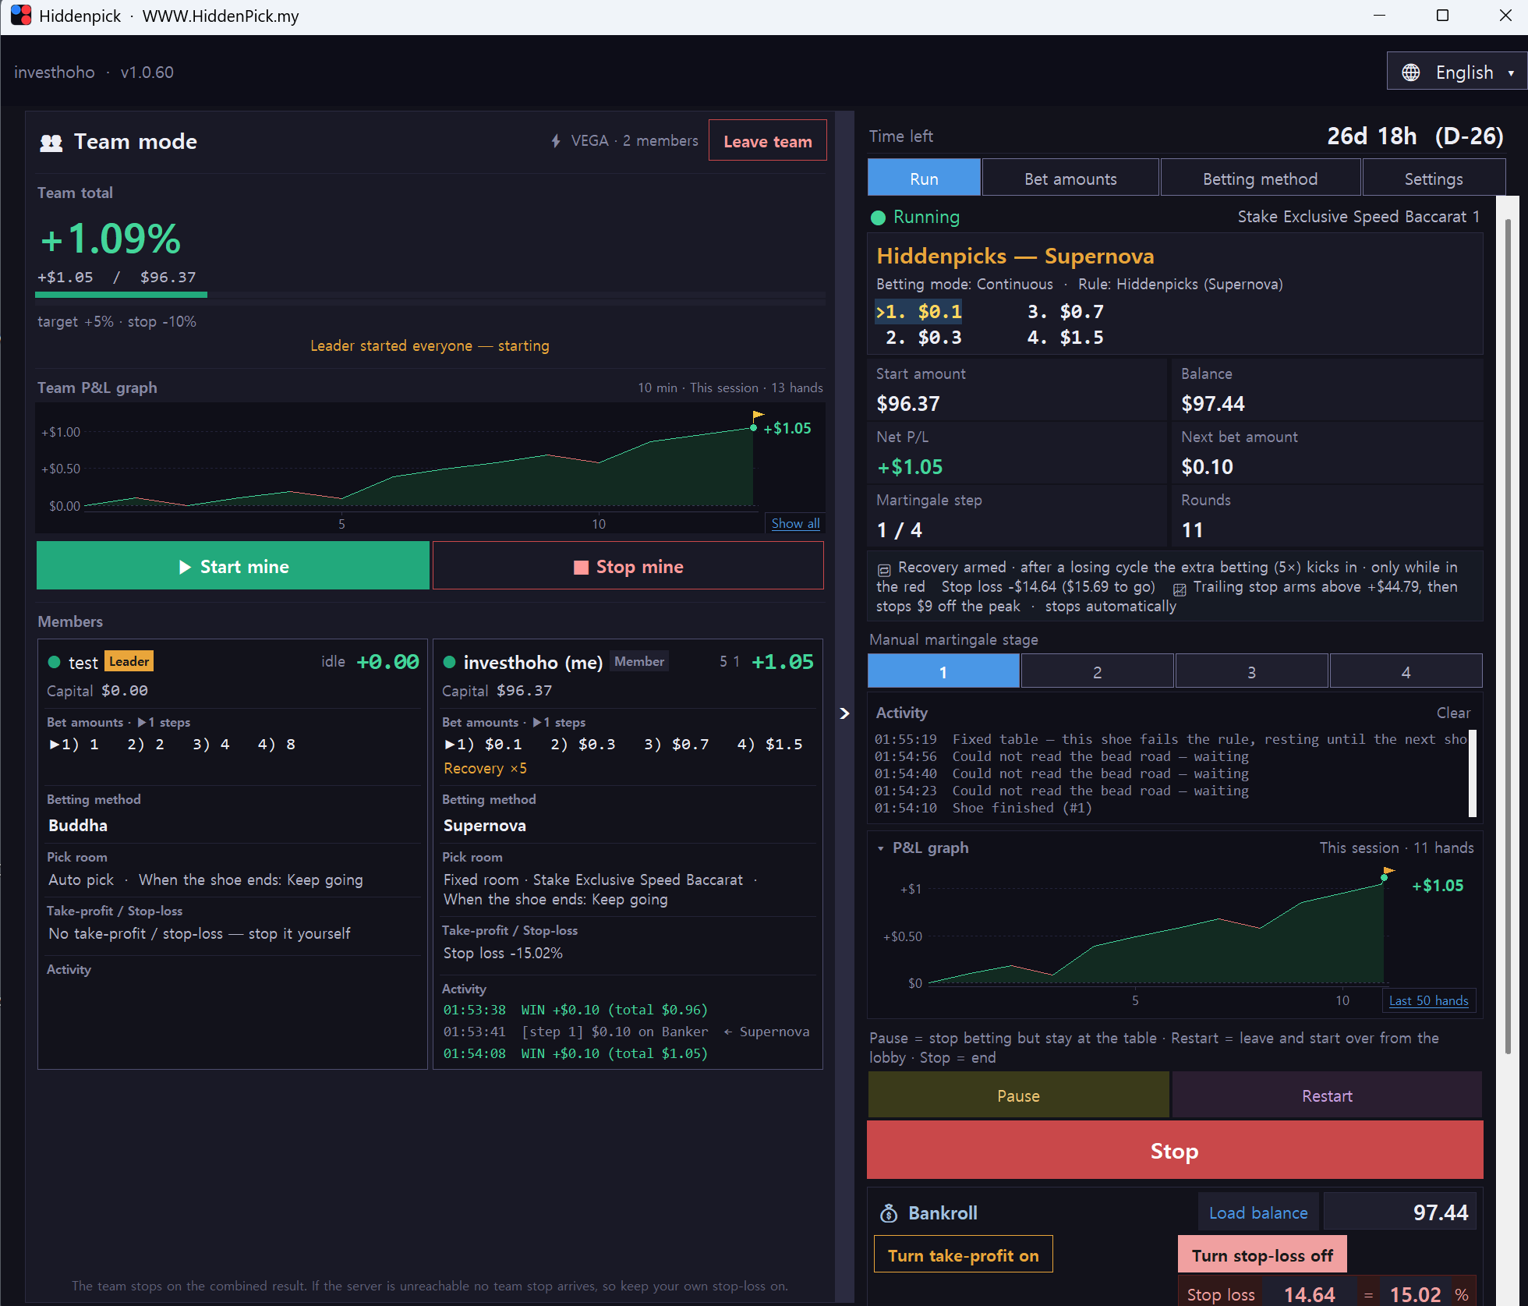
Task: Leave the VEGA team
Action: pyautogui.click(x=767, y=141)
